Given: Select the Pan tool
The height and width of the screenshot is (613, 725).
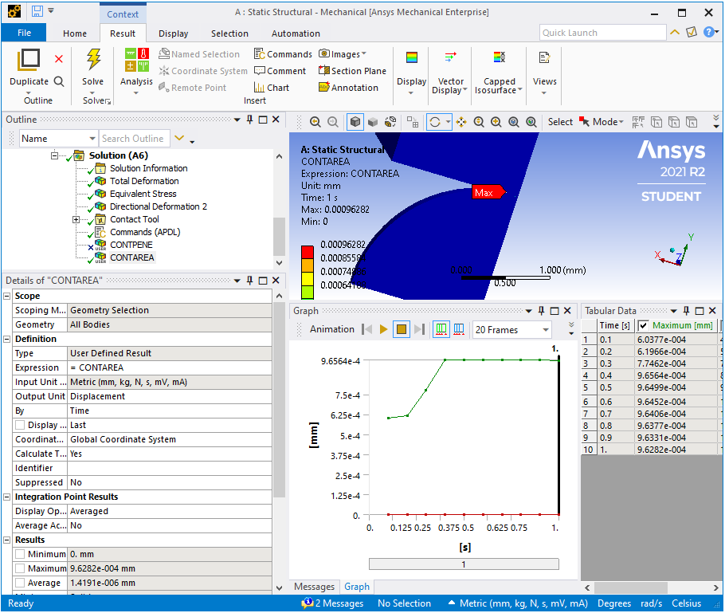Looking at the screenshot, I should pyautogui.click(x=461, y=122).
